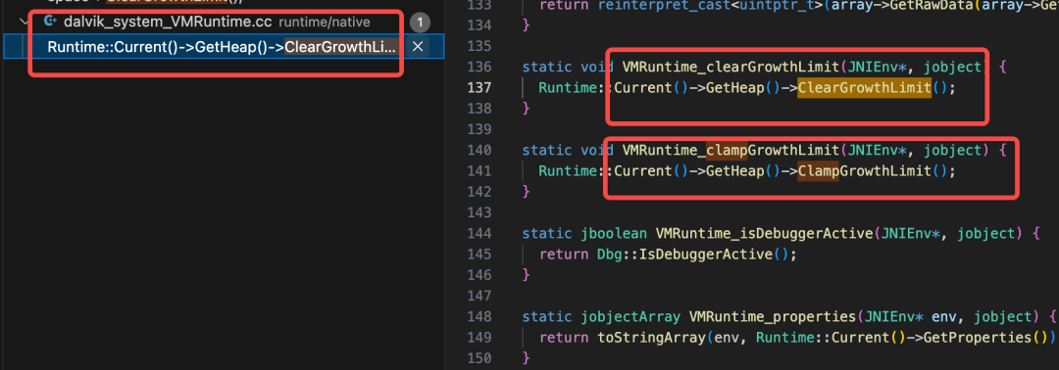Click highlighted ClearGrowthLimit call on line 137
The image size is (1059, 370).
pyautogui.click(x=865, y=88)
